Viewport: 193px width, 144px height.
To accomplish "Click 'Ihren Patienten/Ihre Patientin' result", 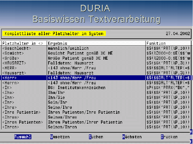I will [x=84, y=112].
